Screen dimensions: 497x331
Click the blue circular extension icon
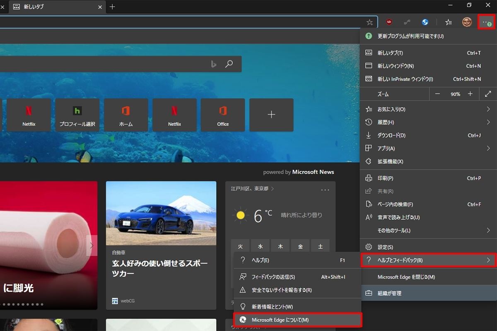point(425,22)
